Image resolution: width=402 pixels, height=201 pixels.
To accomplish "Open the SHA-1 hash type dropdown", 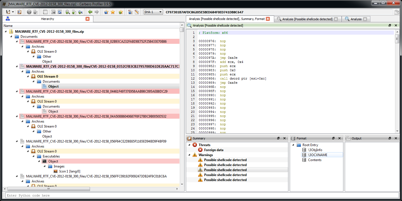I will [153, 12].
